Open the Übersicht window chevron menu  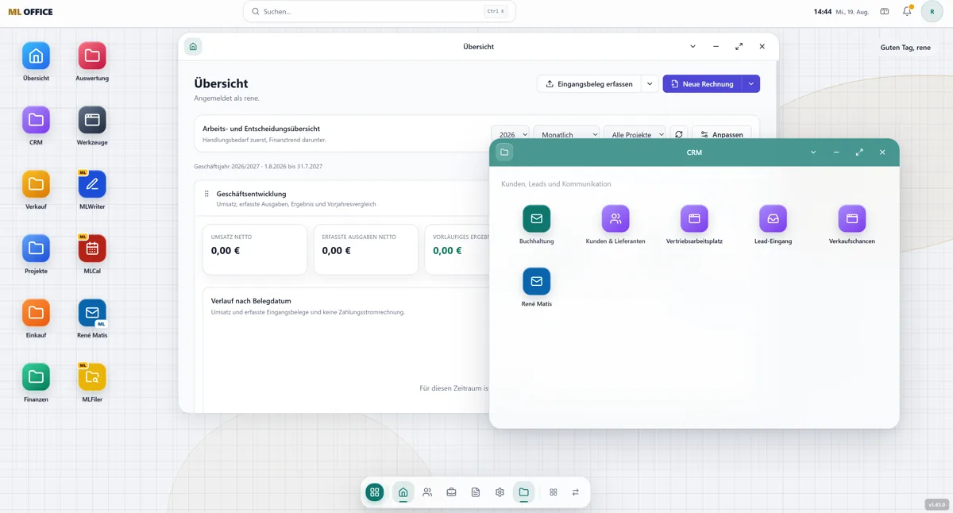(693, 47)
